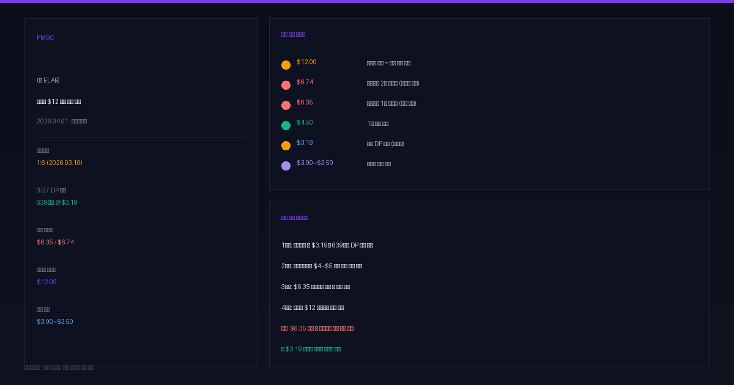Click the step 2 line mentioning $4~$5
The height and width of the screenshot is (385, 734).
tap(322, 266)
